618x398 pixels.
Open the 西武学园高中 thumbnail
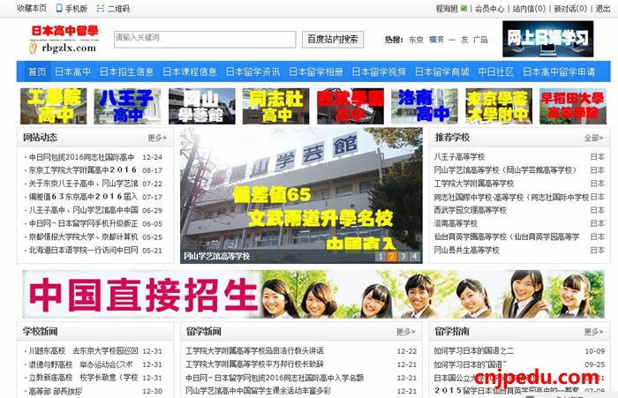click(350, 107)
